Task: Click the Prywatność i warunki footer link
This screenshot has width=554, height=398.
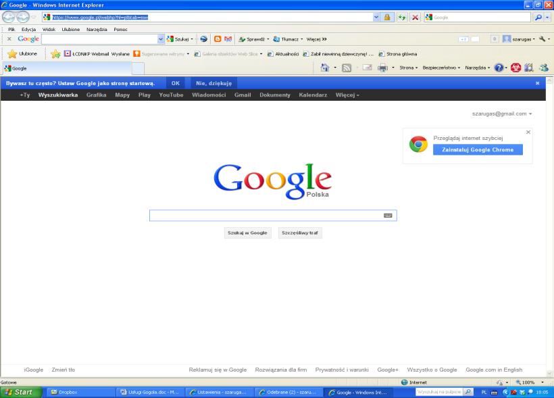Action: 342,370
